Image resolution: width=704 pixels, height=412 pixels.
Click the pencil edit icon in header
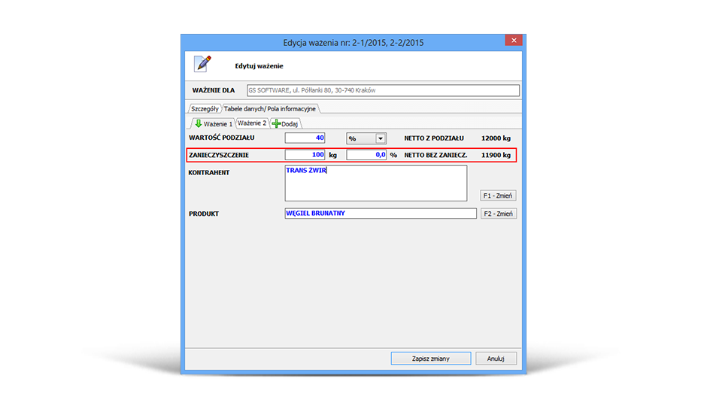pos(202,64)
